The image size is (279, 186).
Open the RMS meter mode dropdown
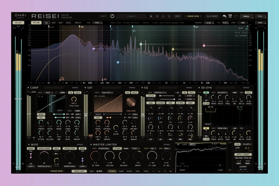click(x=260, y=23)
